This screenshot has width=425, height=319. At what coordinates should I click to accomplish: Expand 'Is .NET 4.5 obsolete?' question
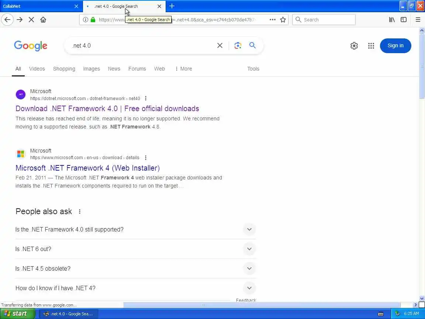pyautogui.click(x=135, y=268)
